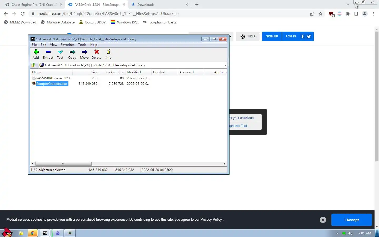Image resolution: width=379 pixels, height=237 pixels.
Task: Open Malware Database bookmark
Action: coord(58,22)
